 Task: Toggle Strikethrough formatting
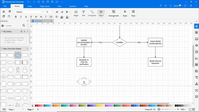[x=31, y=17]
